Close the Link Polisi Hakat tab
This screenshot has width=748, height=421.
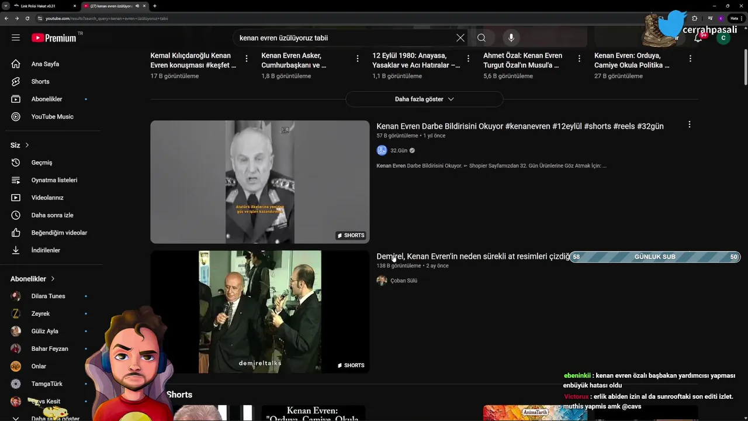(x=75, y=6)
